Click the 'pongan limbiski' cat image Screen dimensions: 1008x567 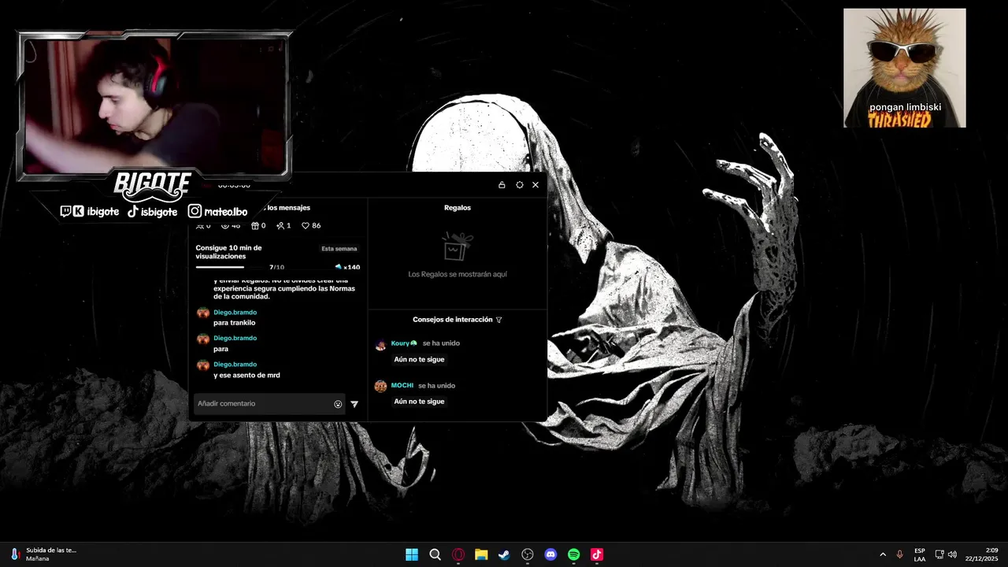904,68
